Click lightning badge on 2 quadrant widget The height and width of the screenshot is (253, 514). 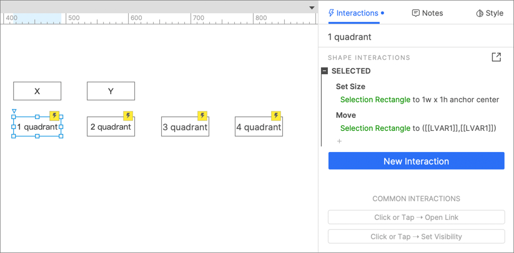point(128,116)
